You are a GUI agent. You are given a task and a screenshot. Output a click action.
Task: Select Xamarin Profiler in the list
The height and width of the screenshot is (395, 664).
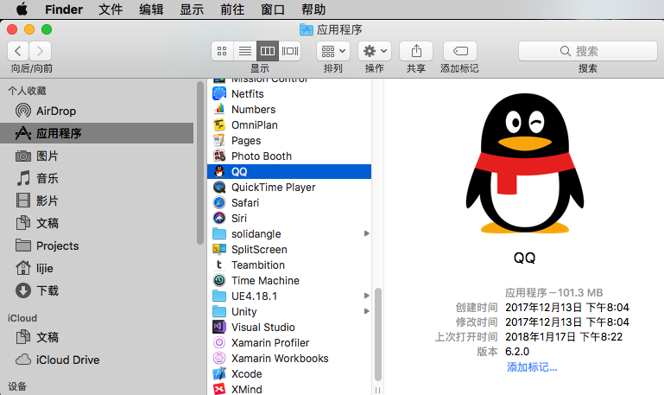coord(289,343)
